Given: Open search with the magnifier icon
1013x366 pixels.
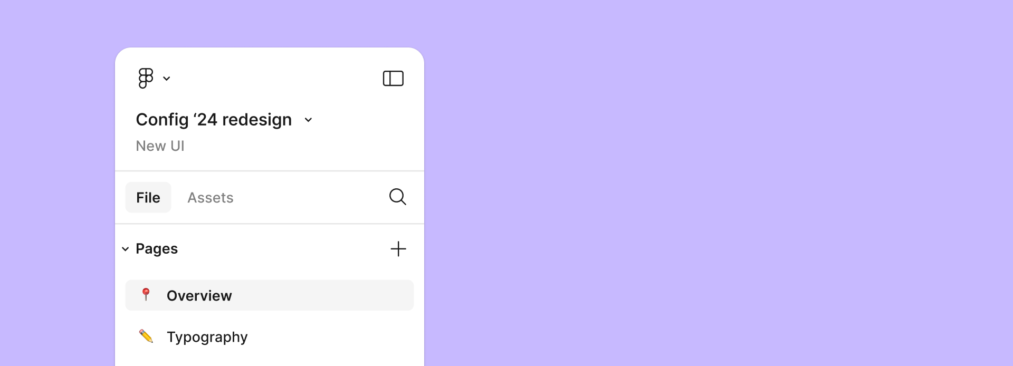Looking at the screenshot, I should tap(398, 197).
